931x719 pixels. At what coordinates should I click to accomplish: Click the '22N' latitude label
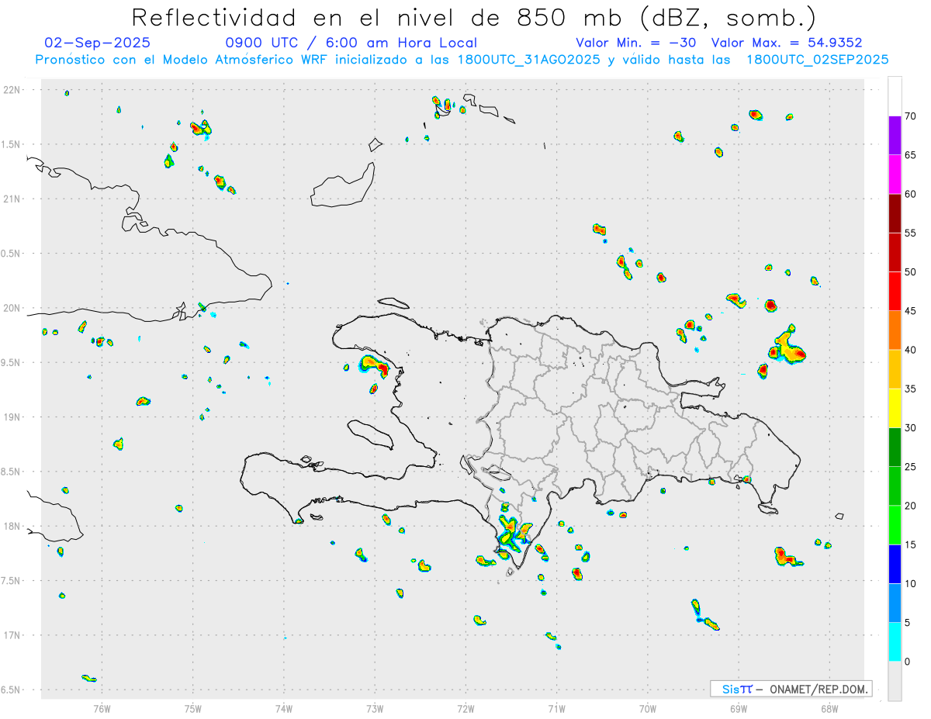[x=11, y=90]
